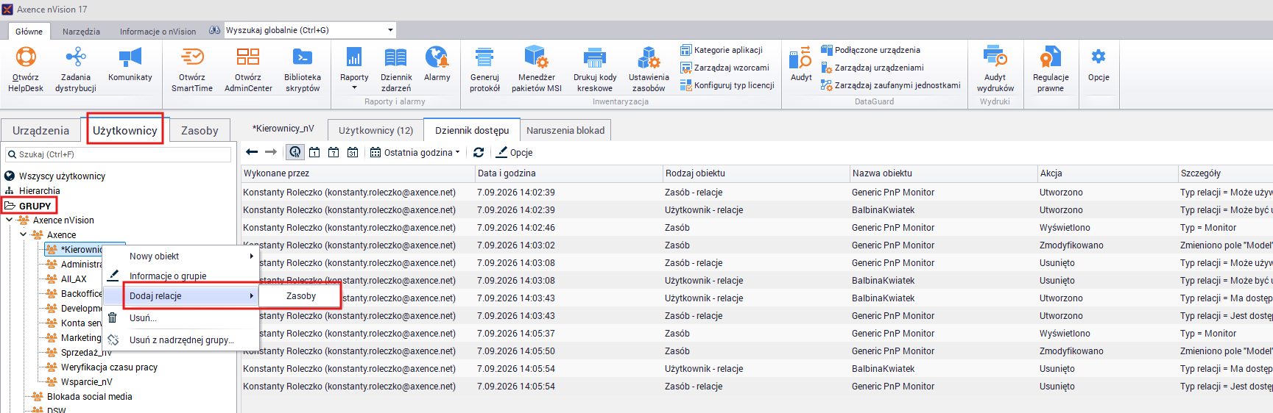Screen dimensions: 1273x413
Task: Open Nowy obiekt submenu in the context menu
Action: pos(181,256)
